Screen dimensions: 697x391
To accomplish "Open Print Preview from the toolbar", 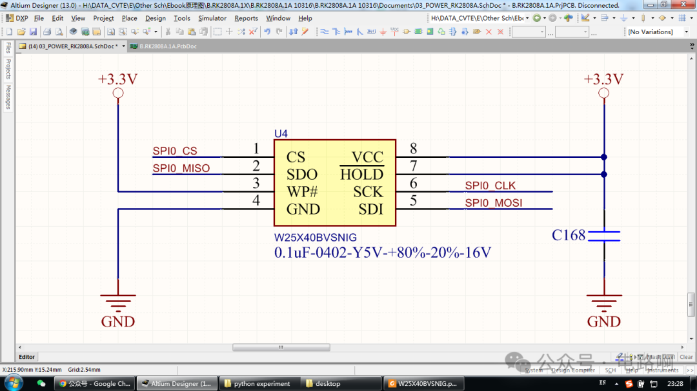I will 59,32.
